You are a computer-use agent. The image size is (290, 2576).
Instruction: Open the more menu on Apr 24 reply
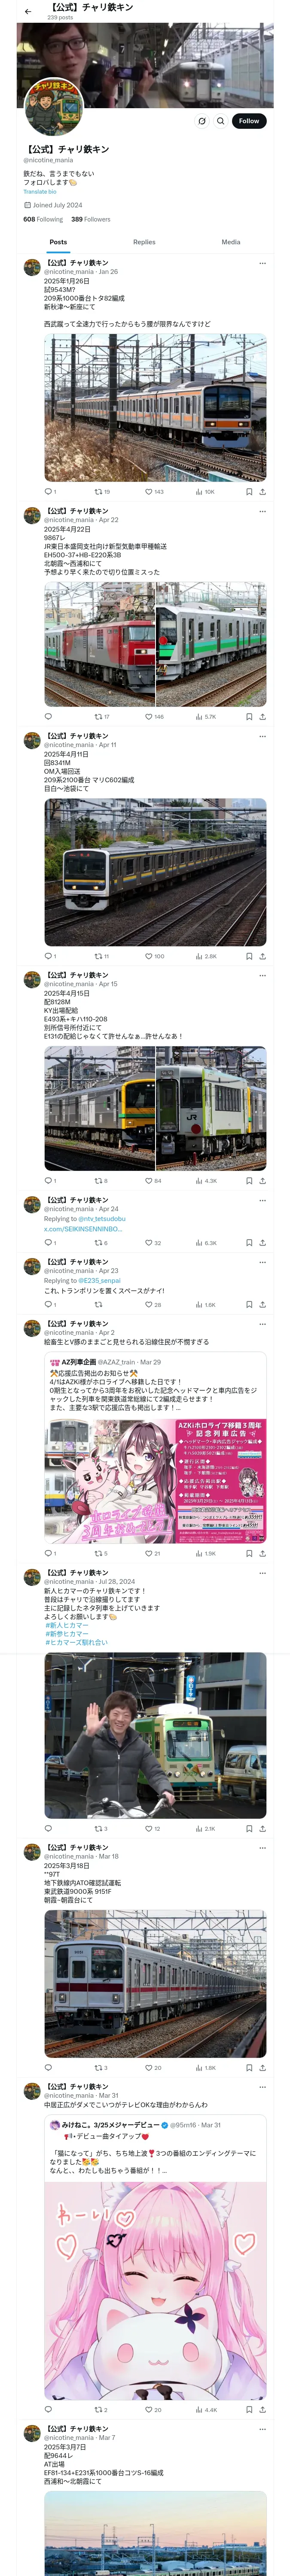(262, 1200)
